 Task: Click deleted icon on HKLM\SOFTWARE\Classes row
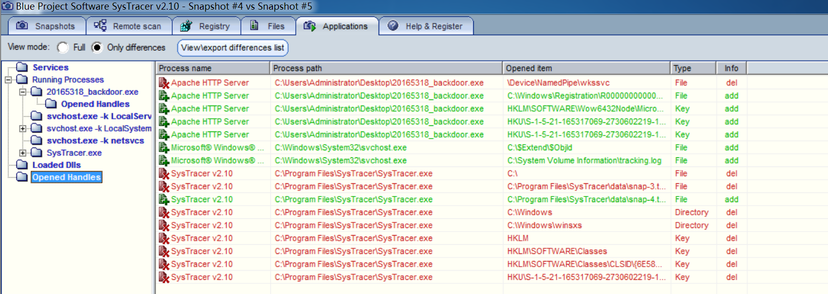[164, 251]
